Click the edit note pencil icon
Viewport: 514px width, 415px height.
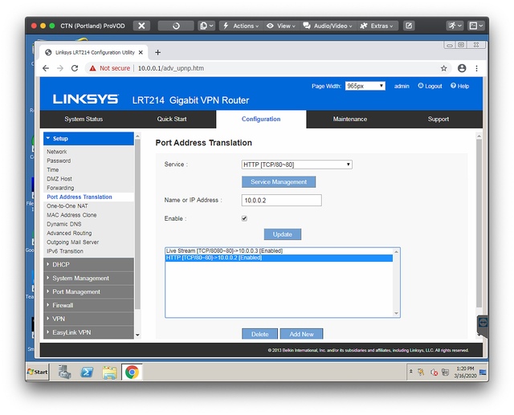click(409, 26)
